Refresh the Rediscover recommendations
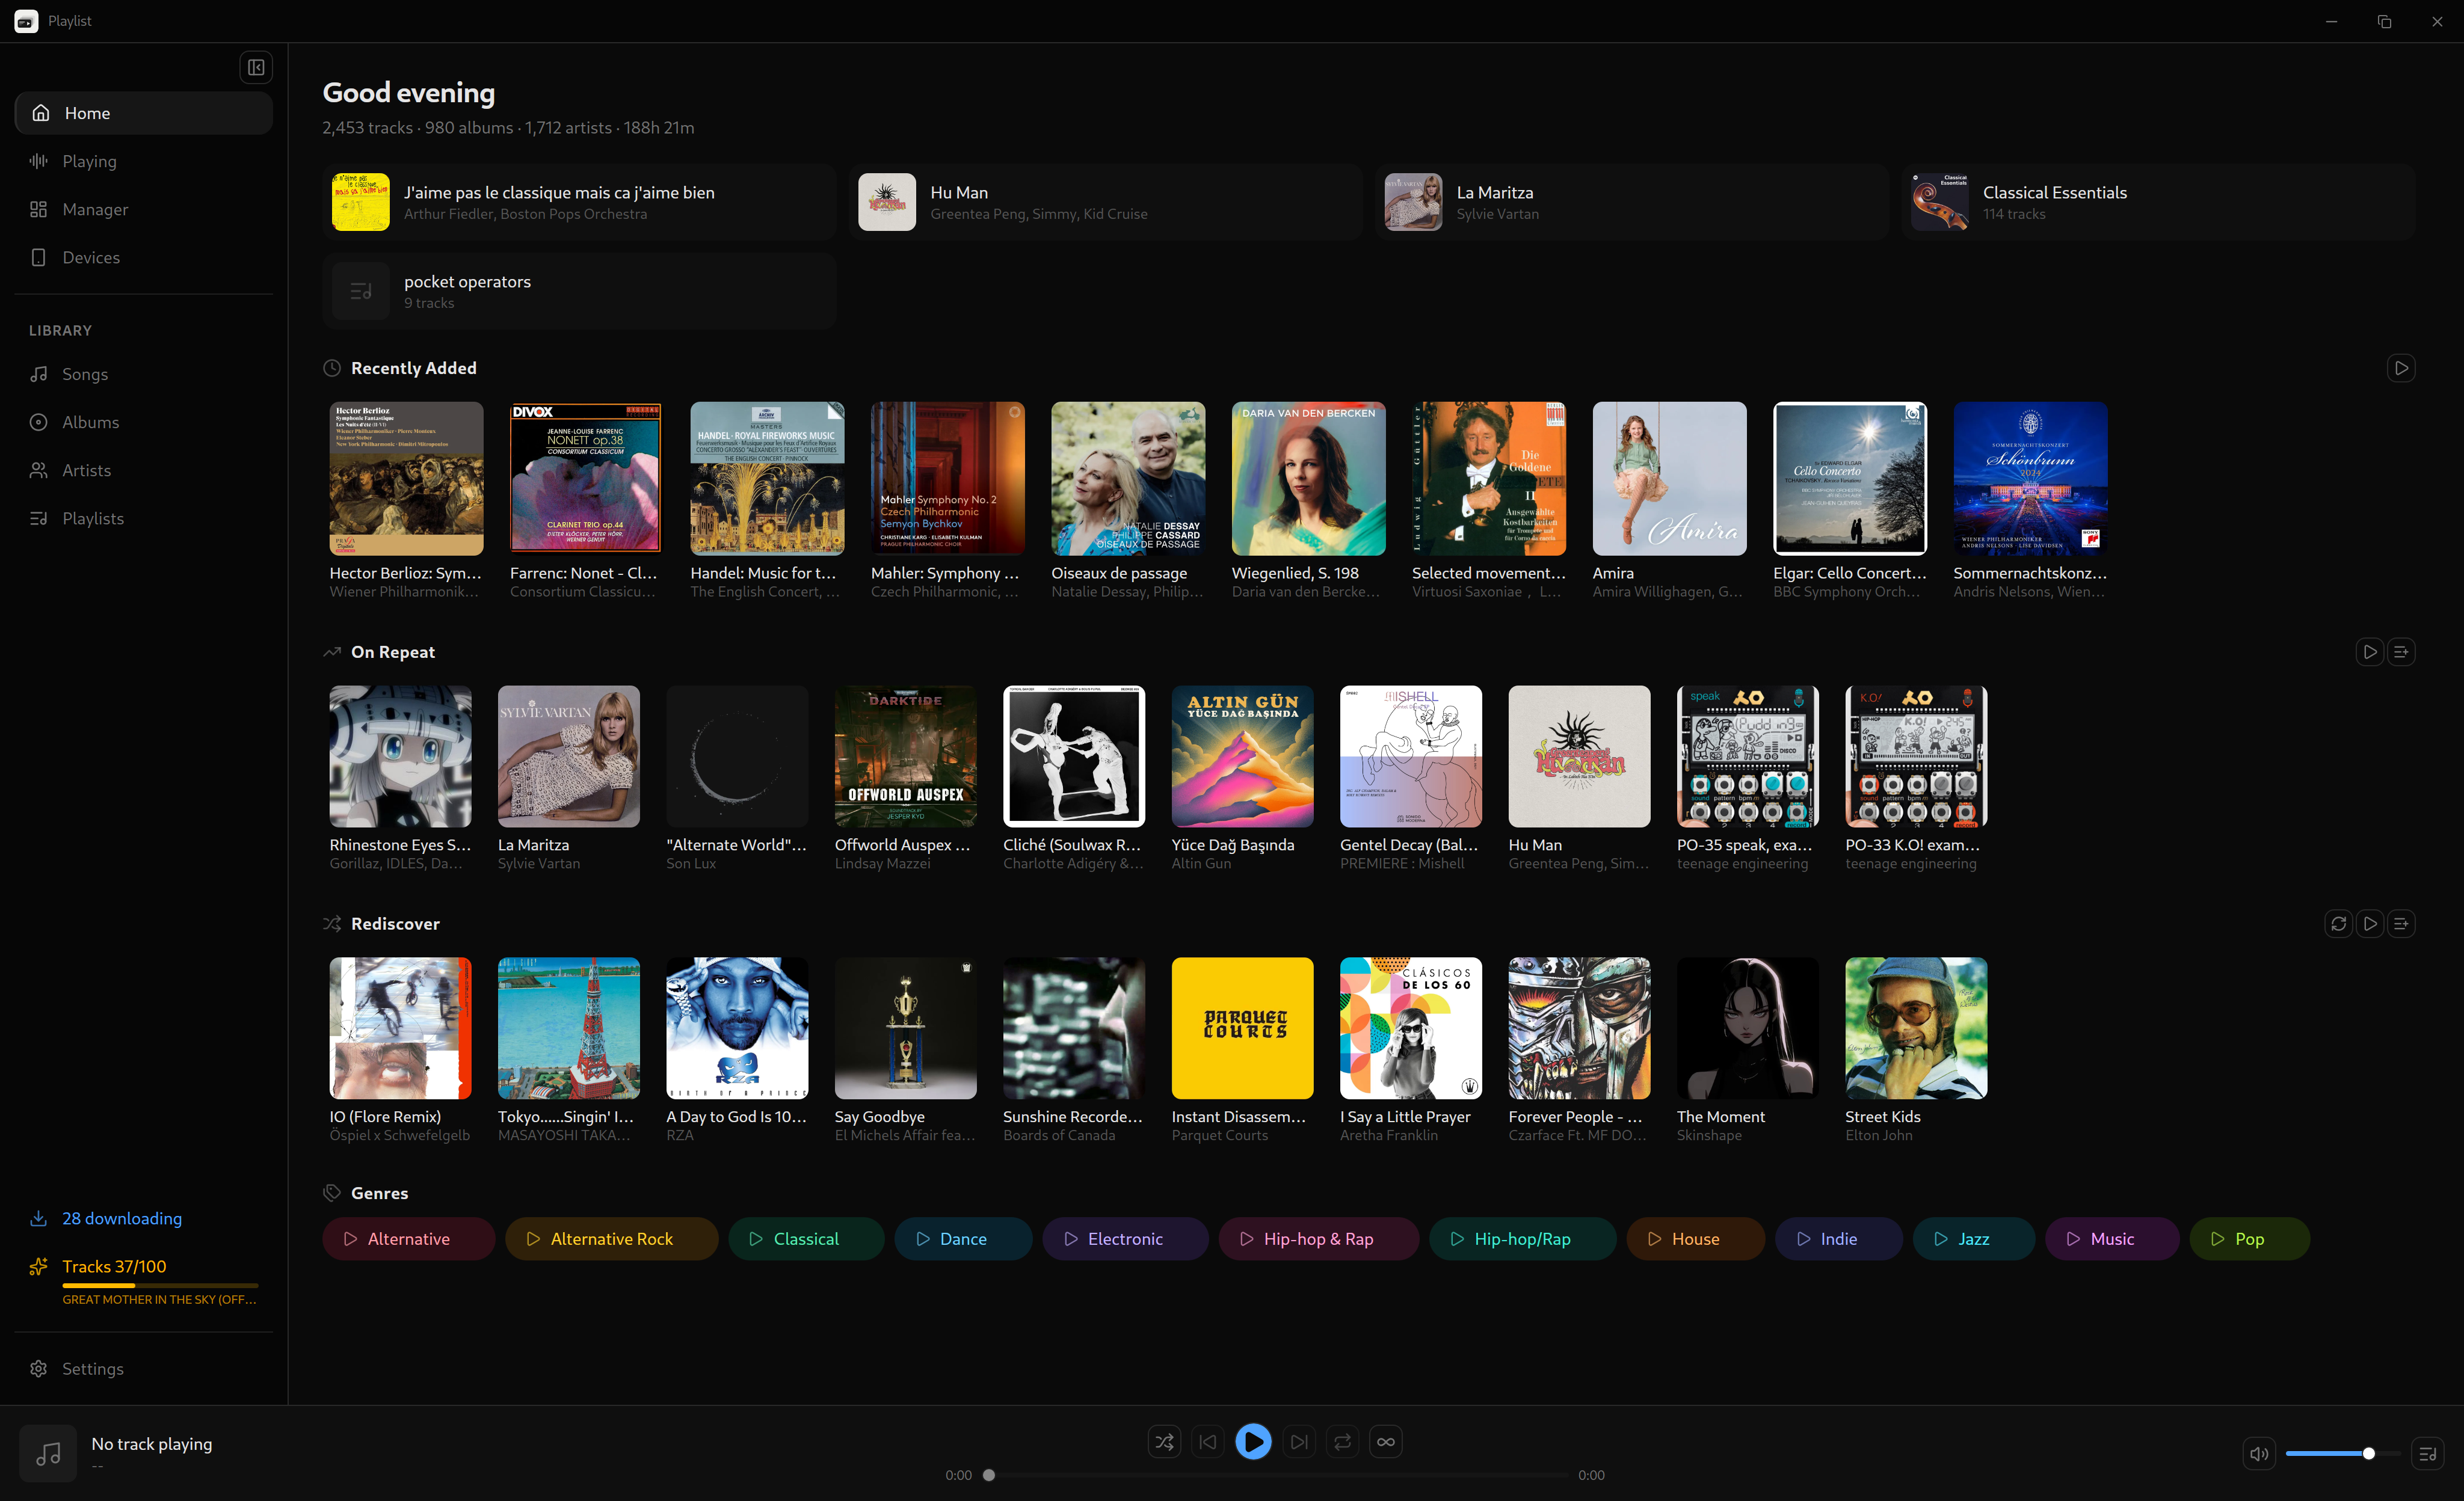 (2338, 923)
